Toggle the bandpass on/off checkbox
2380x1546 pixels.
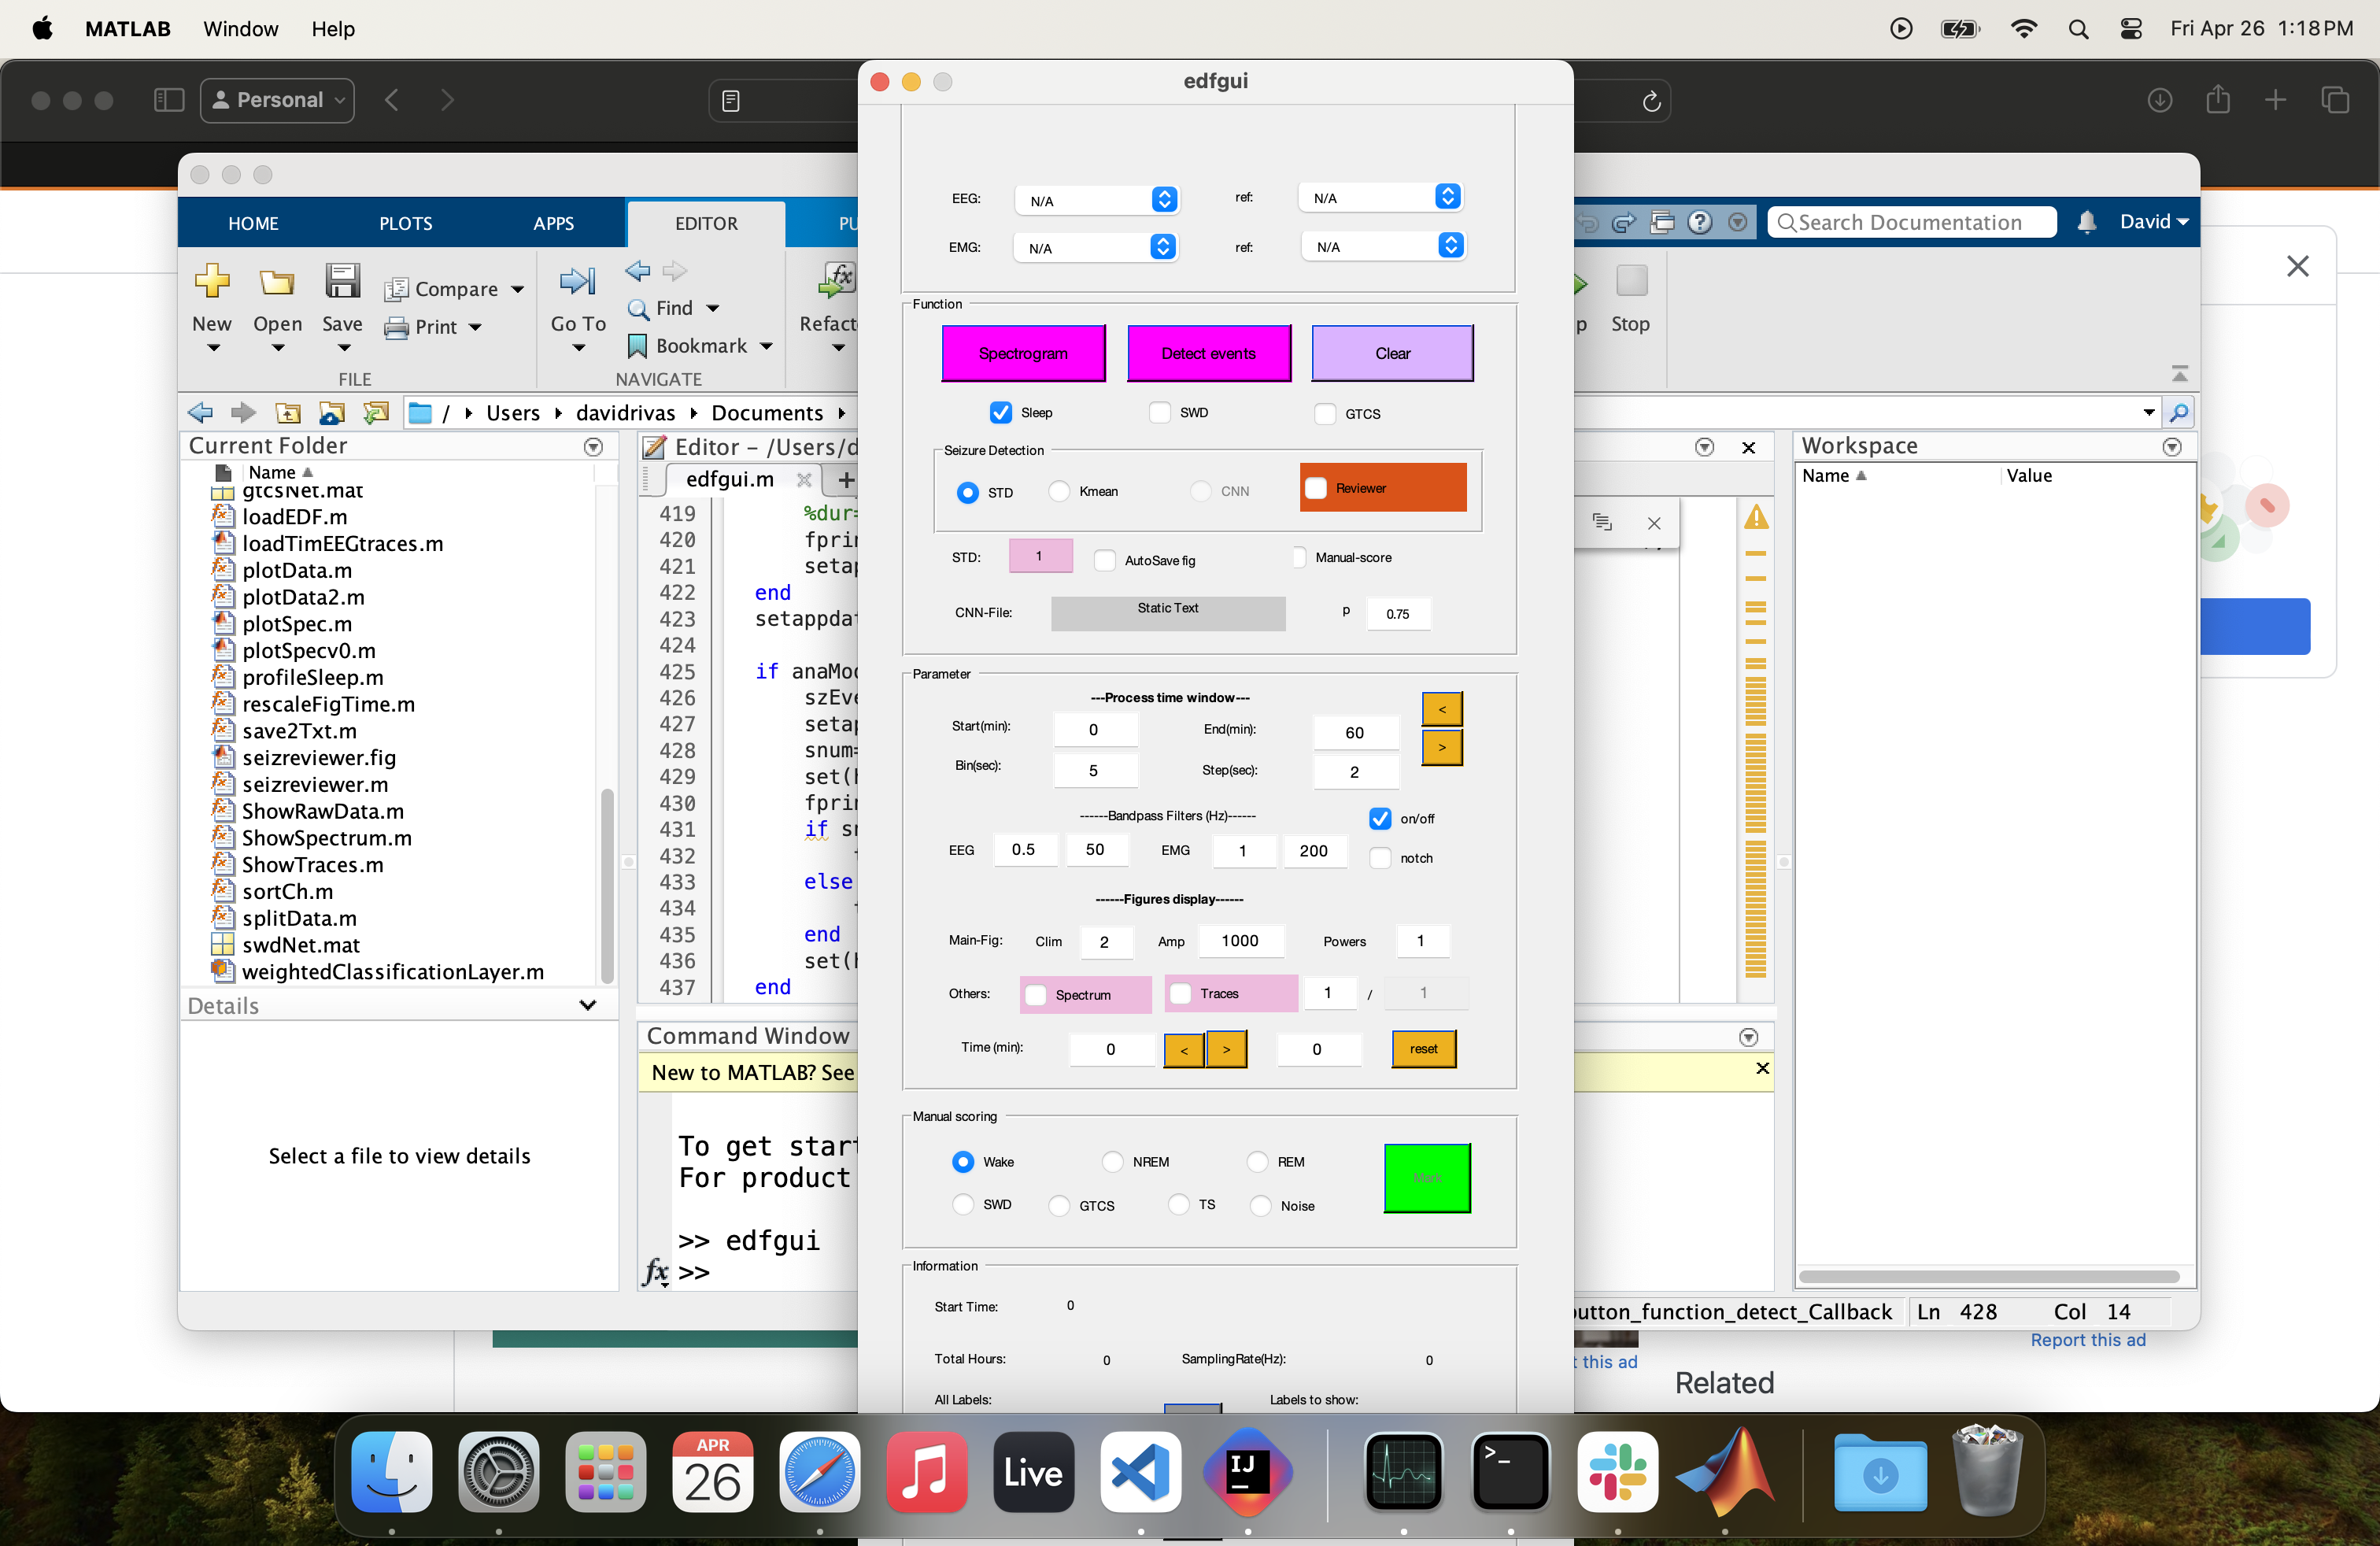click(x=1380, y=818)
